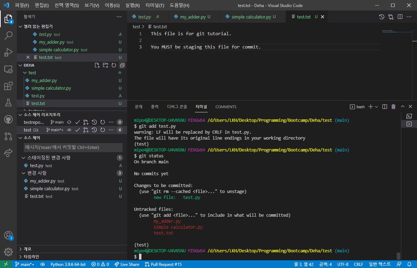Open the Live Share activity bar icon
The image size is (417, 268).
click(8, 153)
